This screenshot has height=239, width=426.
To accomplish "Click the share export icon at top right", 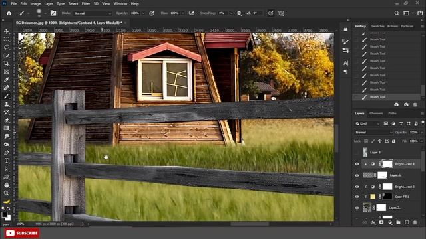I will (x=420, y=13).
